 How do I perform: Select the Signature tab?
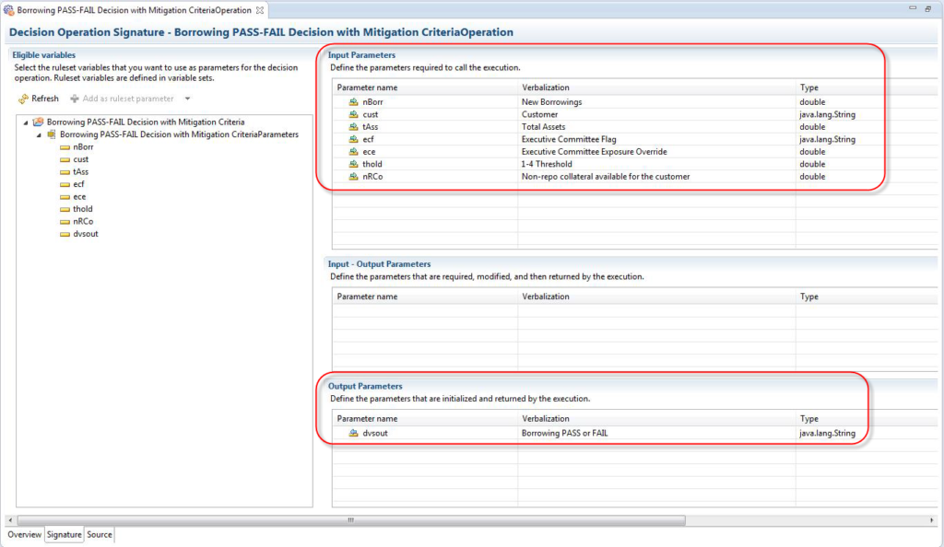click(x=65, y=534)
